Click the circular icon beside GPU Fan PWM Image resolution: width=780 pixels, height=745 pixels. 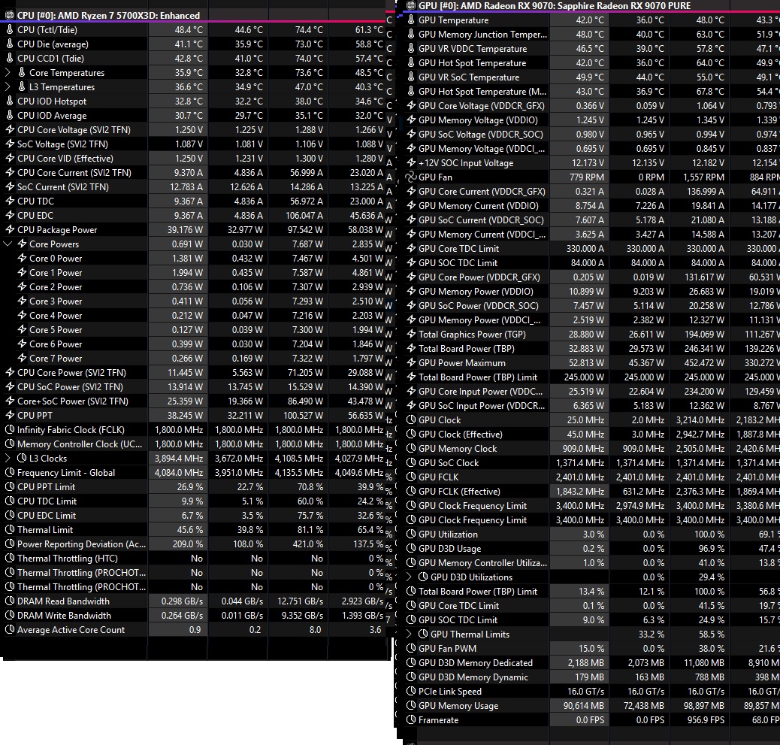(x=411, y=649)
